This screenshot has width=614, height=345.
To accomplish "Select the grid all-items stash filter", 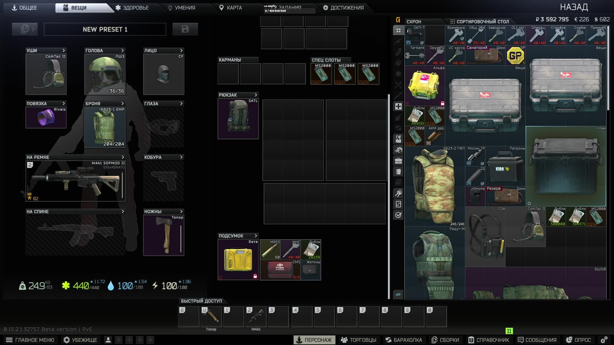I will pos(398,30).
